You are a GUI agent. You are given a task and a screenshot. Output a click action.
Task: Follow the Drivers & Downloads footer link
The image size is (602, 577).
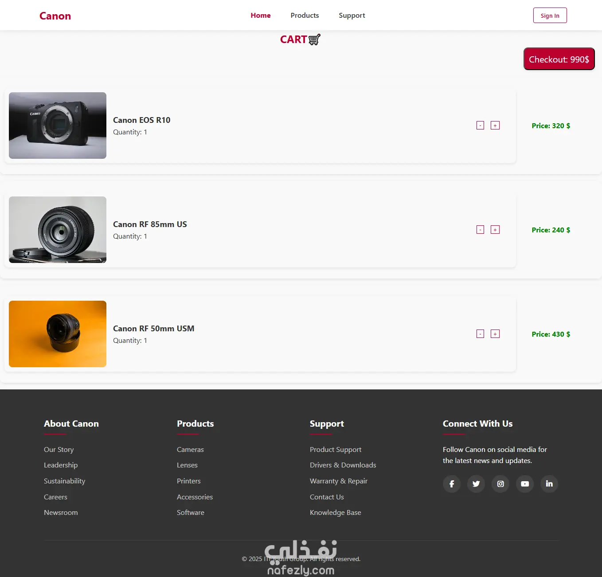click(x=343, y=465)
